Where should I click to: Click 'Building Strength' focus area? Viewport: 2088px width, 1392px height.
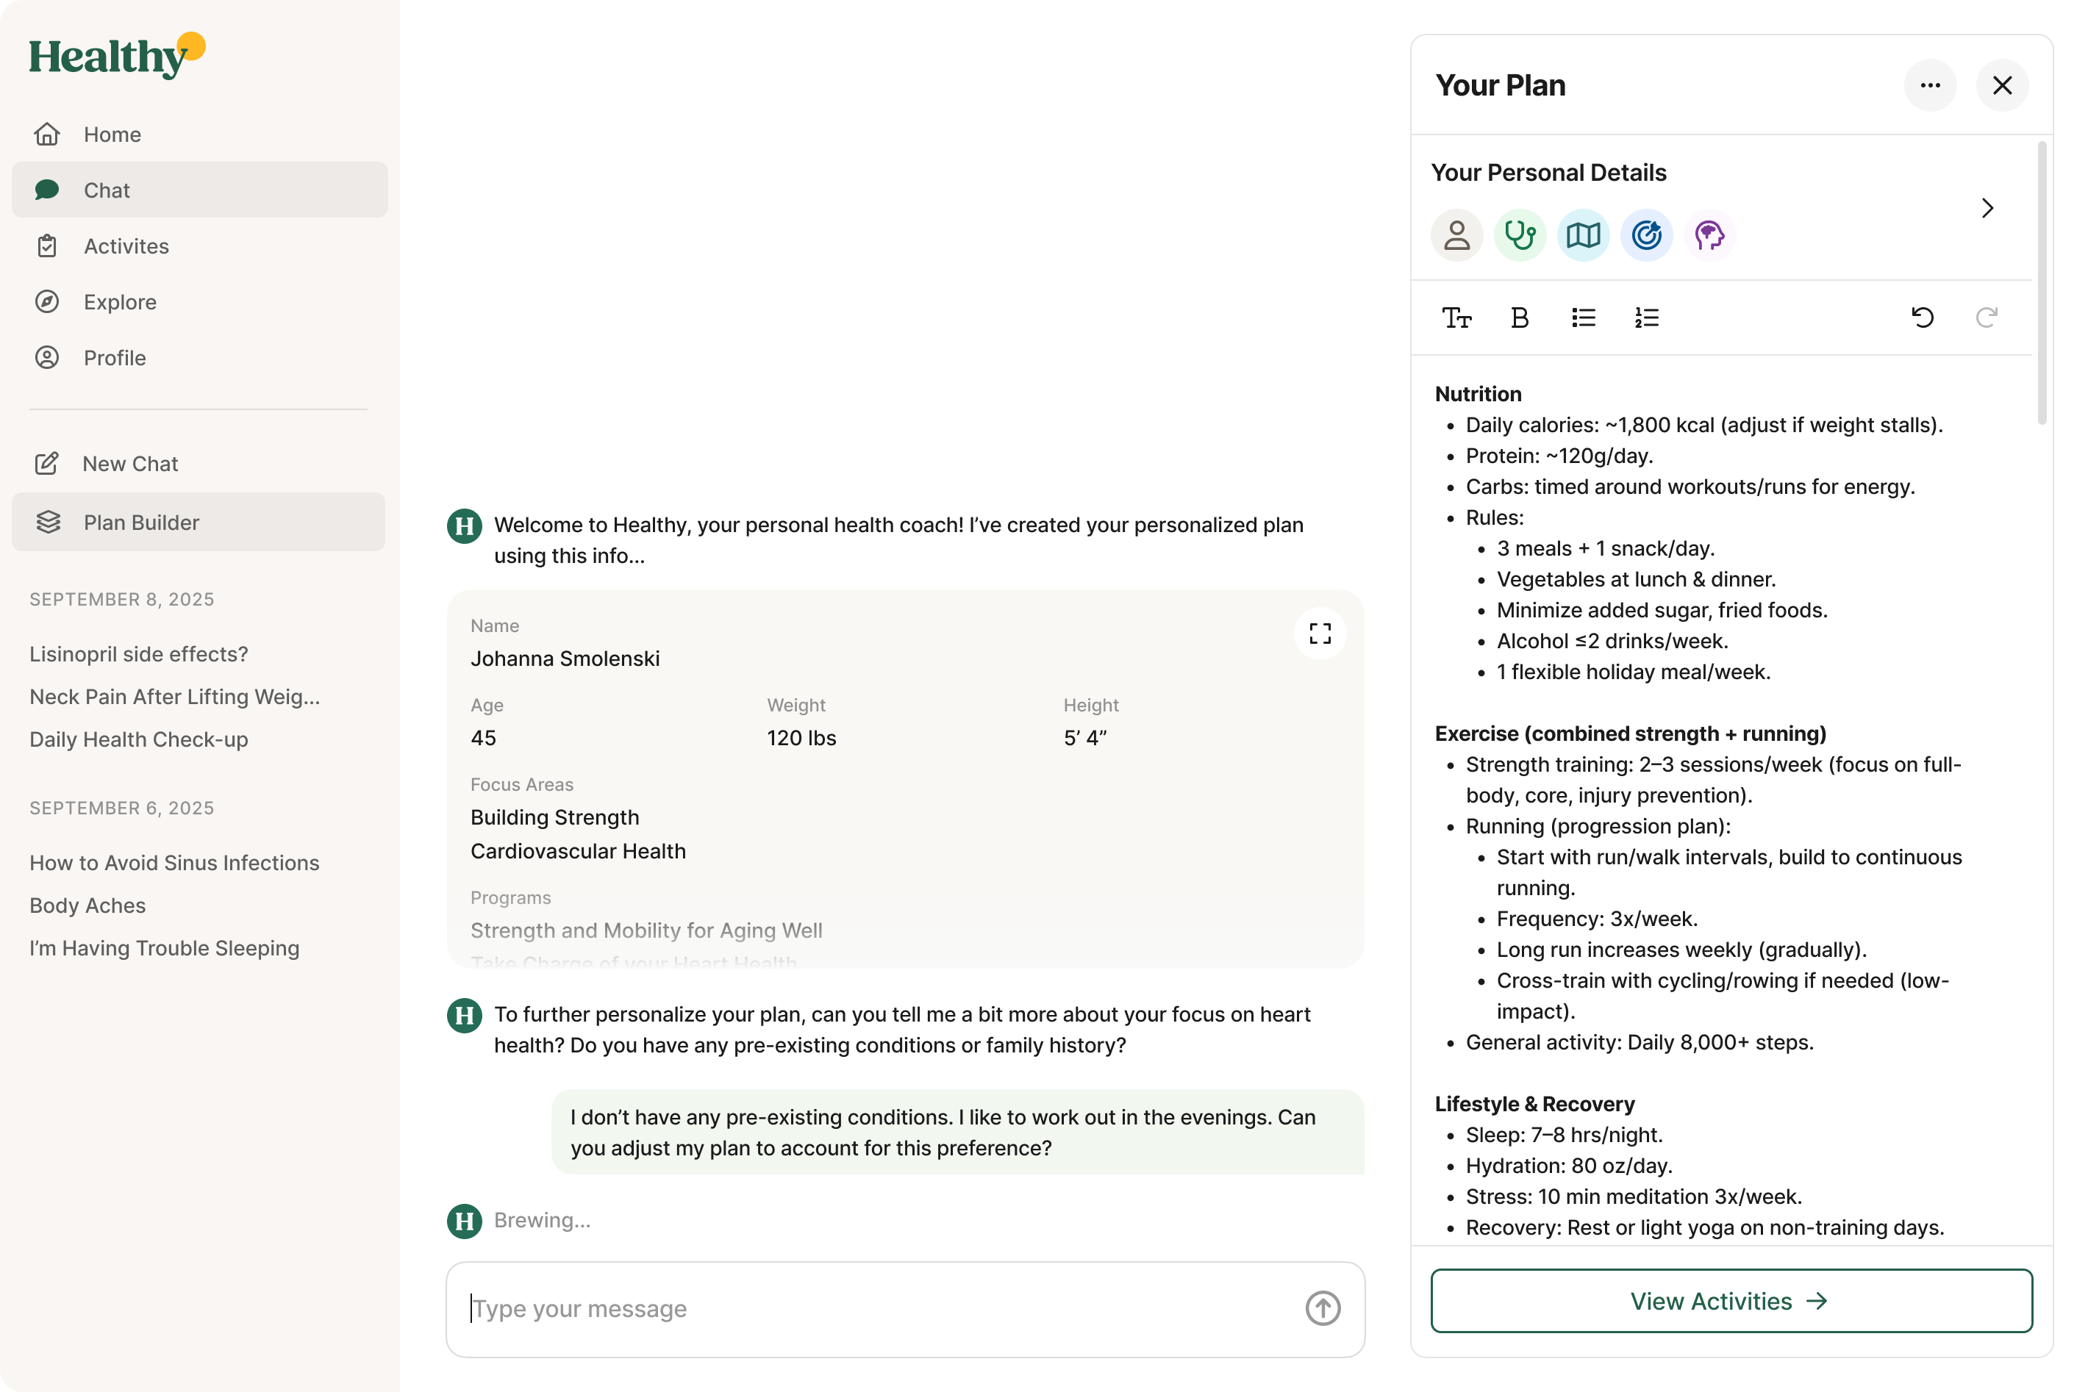click(555, 817)
